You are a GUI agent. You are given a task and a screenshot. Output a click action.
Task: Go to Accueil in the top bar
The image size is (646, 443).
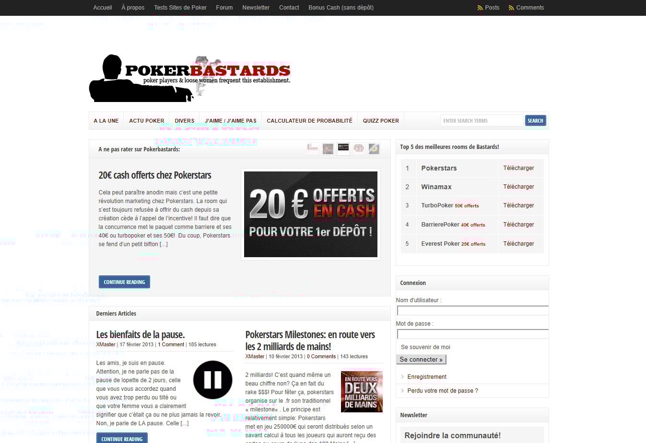pyautogui.click(x=103, y=8)
